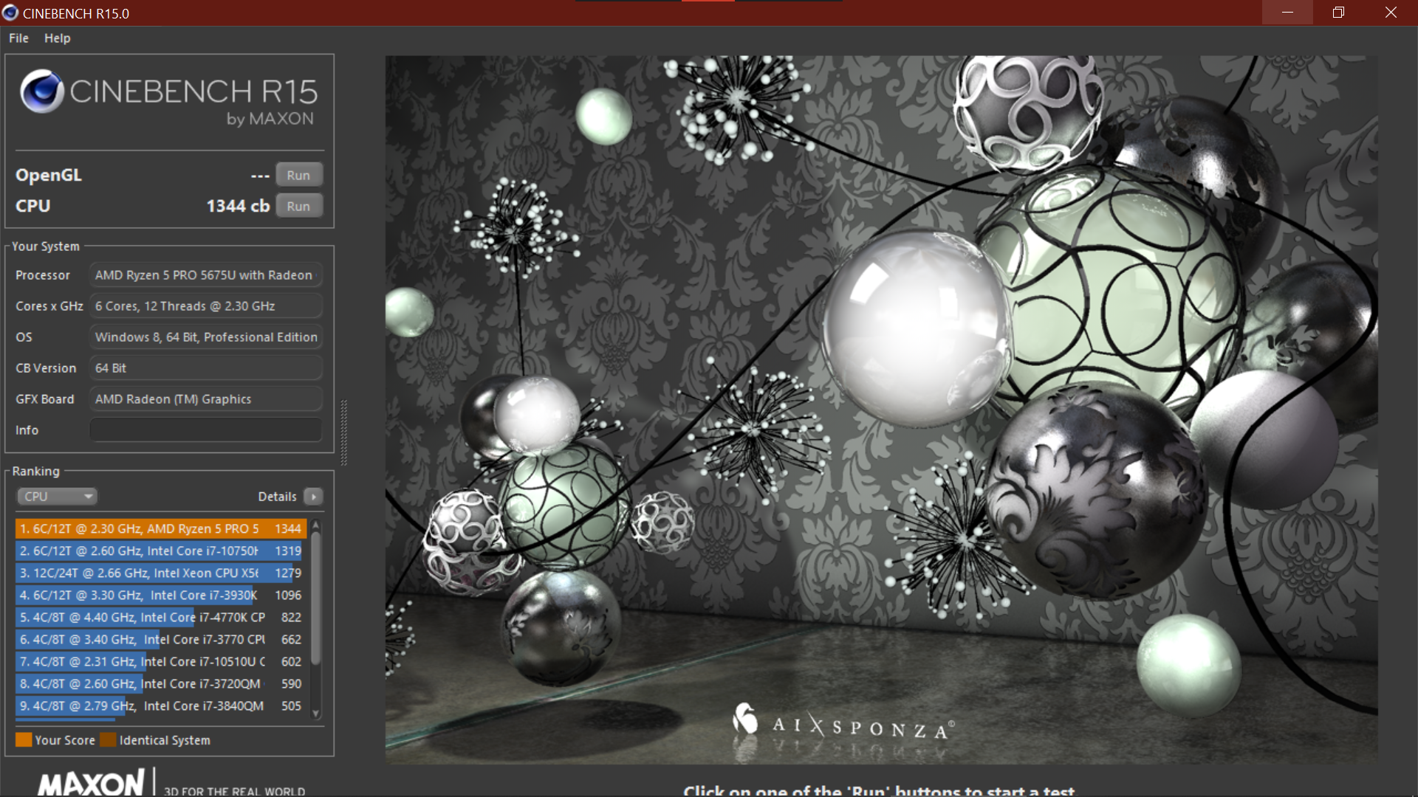The image size is (1418, 797).
Task: Click the panel splitter handle beside system info
Action: (343, 432)
